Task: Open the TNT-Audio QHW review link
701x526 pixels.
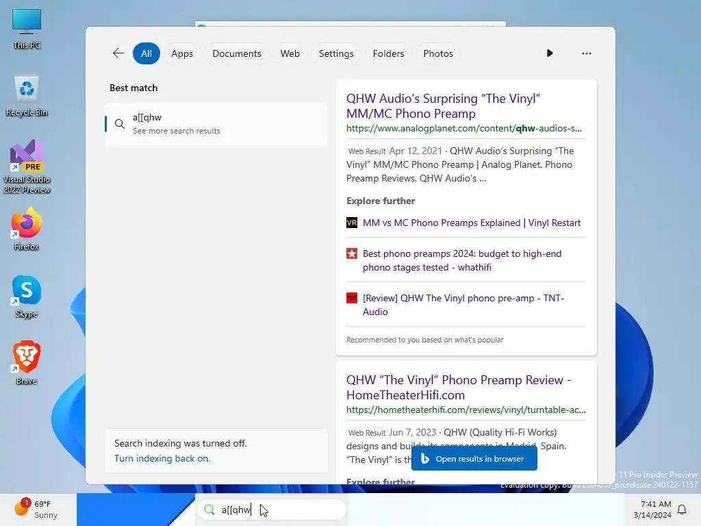Action: (x=463, y=305)
